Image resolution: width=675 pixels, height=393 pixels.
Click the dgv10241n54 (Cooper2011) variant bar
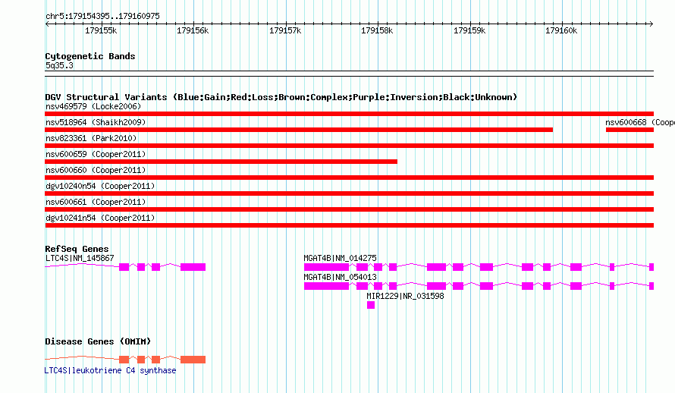pyautogui.click(x=349, y=225)
